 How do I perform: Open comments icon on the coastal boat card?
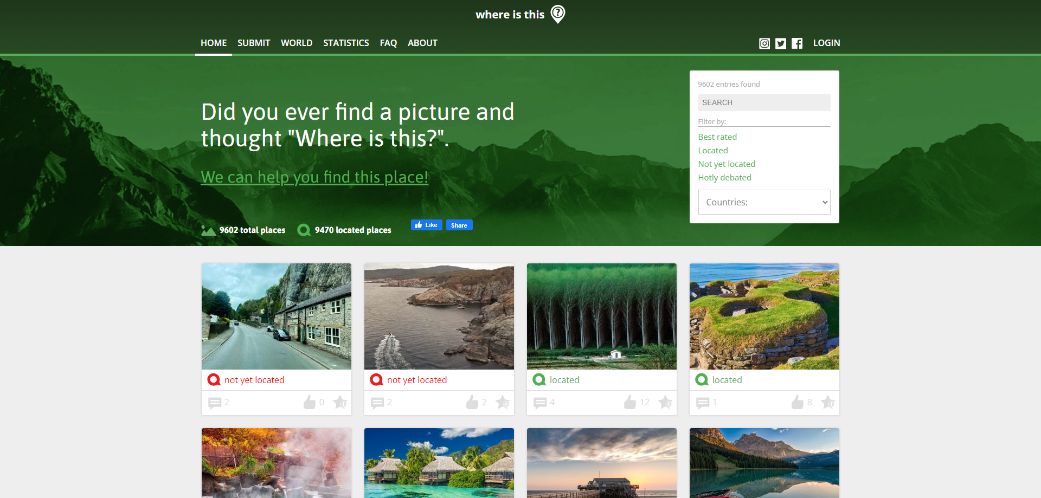point(377,403)
